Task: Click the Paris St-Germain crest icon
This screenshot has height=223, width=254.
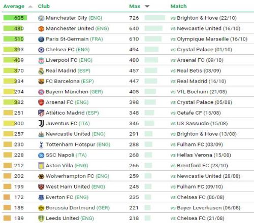Action: tap(41, 39)
